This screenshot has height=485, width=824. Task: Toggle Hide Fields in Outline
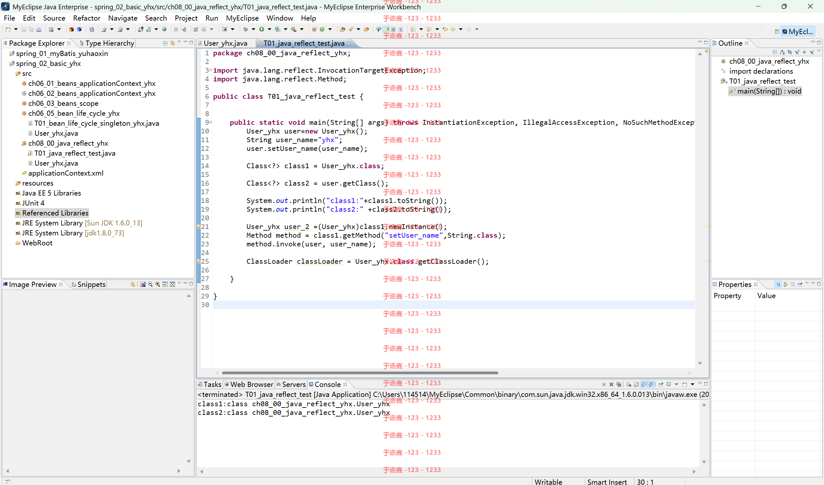[x=790, y=52]
